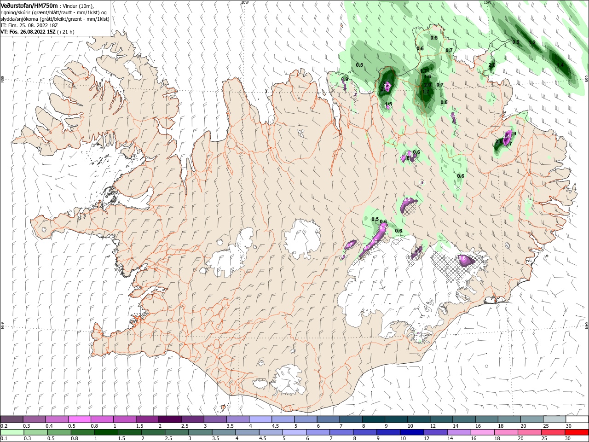This screenshot has width=589, height=442.
Task: Click the Veðurstofan/HM750m title text
Action: point(29,6)
